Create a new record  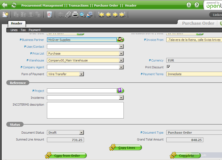pyautogui.click(x=5, y=15)
